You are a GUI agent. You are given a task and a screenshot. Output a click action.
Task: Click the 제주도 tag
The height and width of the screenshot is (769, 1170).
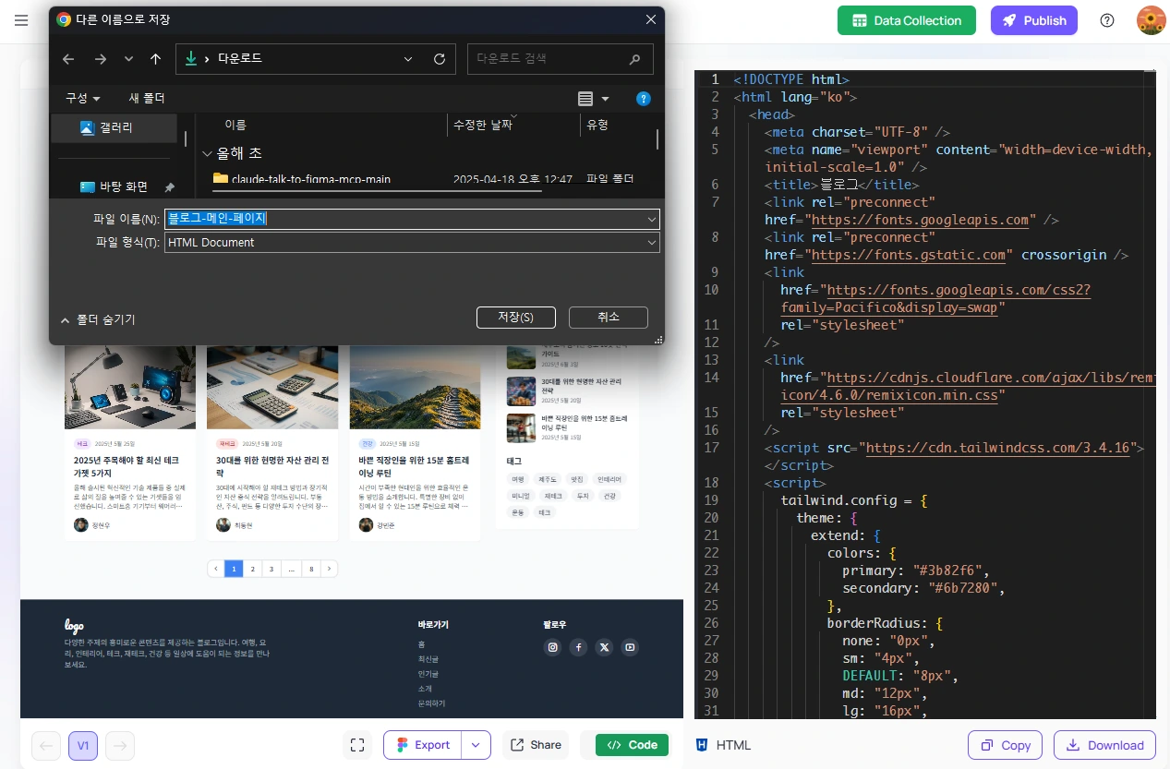549,480
